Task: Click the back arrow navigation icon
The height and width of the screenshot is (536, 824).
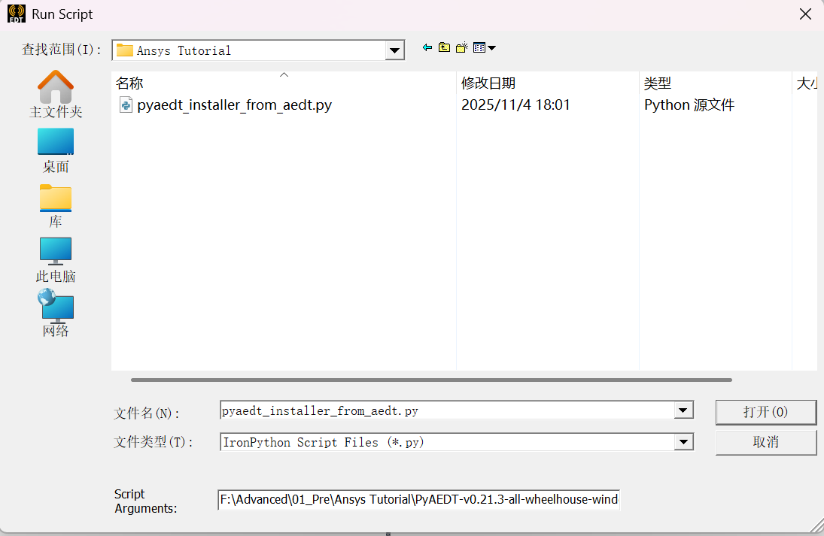Action: coord(427,47)
